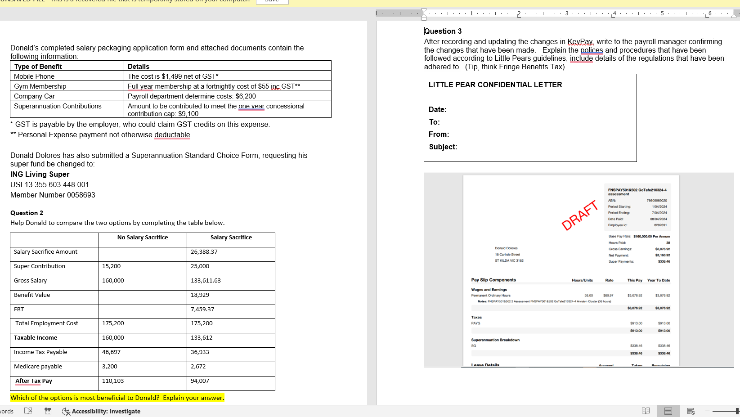Click the "Subject:" line in the letter
740x417 pixels.
point(443,147)
